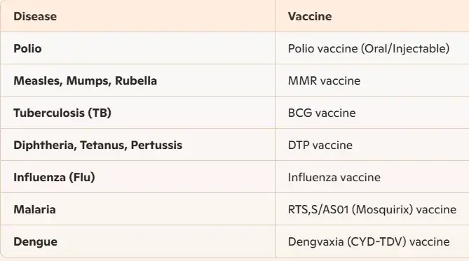This screenshot has height=261, width=469.
Task: Click the Measles, Mumps, Rubella cell
Action: (137, 80)
